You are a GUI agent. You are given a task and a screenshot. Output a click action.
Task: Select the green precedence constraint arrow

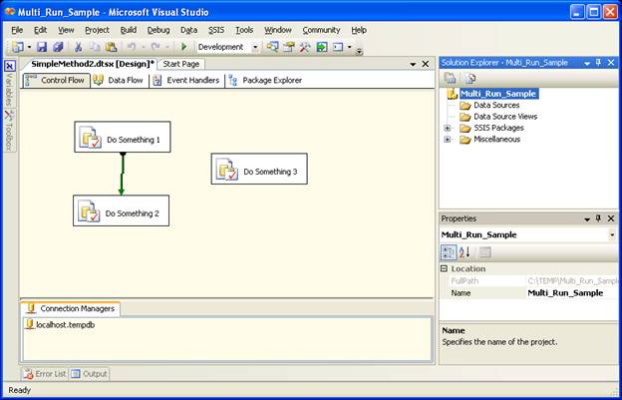coord(123,174)
